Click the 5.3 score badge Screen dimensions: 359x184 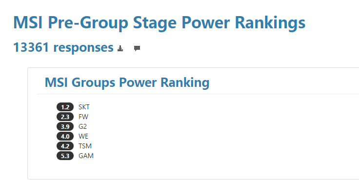(x=65, y=156)
